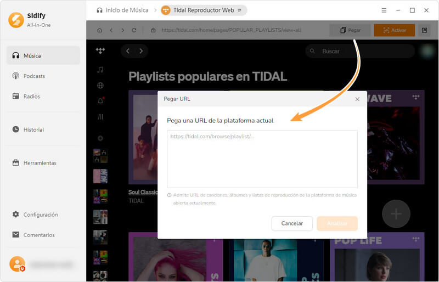The height and width of the screenshot is (282, 439).
Task: Go forward with browser forward arrow
Action: (x=122, y=30)
